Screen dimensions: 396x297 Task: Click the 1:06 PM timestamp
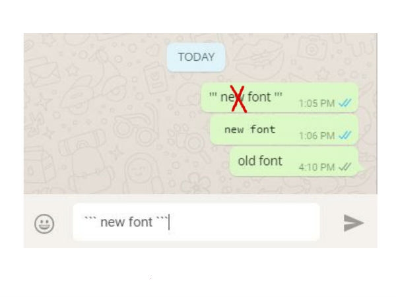(x=317, y=136)
